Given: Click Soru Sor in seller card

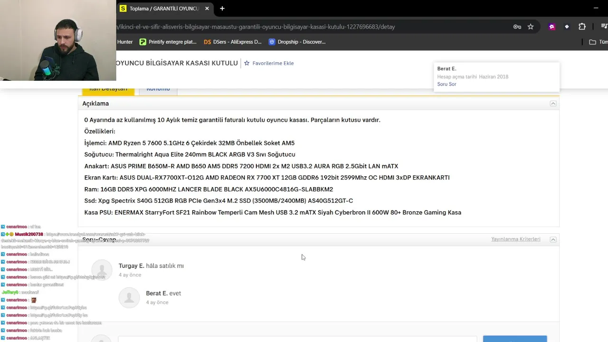Looking at the screenshot, I should 446,84.
